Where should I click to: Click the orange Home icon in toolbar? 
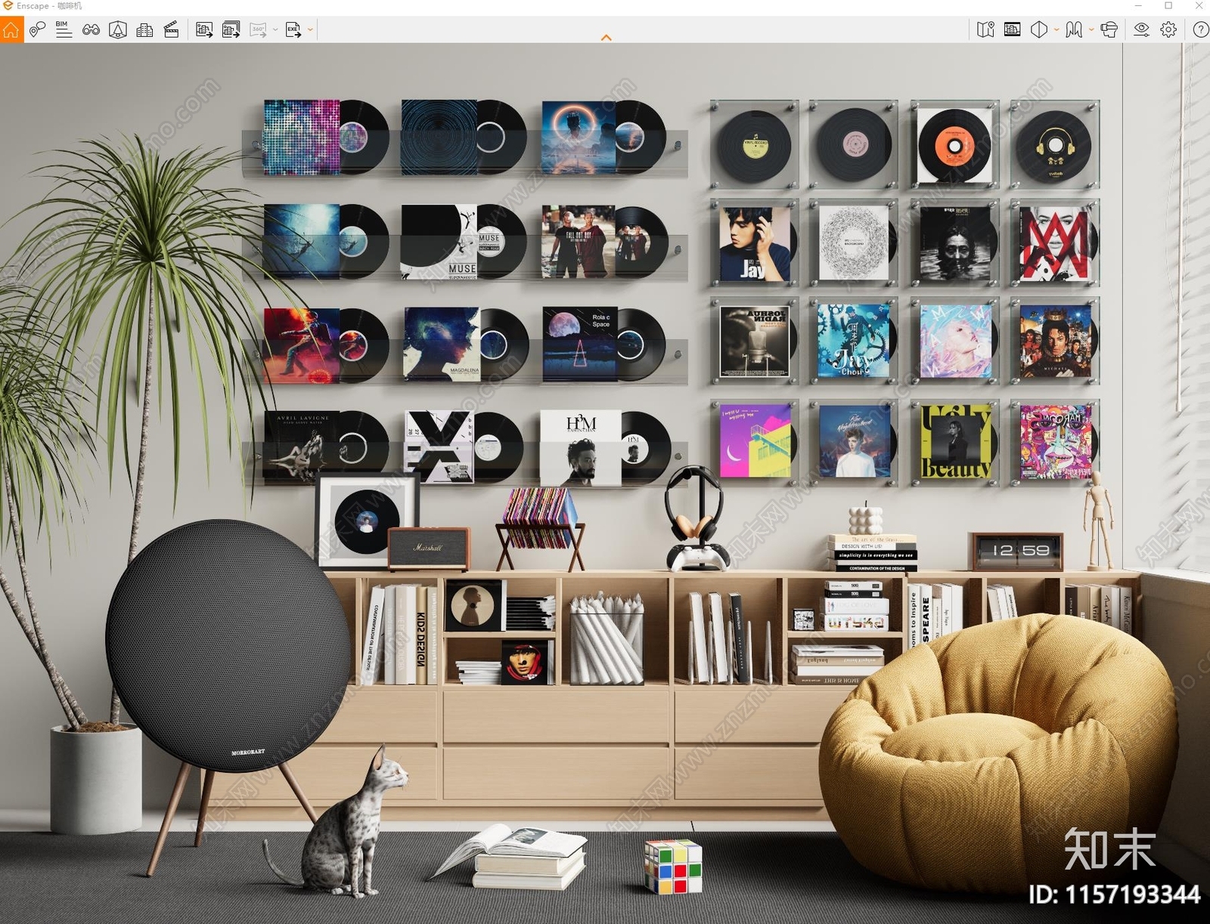[x=11, y=29]
